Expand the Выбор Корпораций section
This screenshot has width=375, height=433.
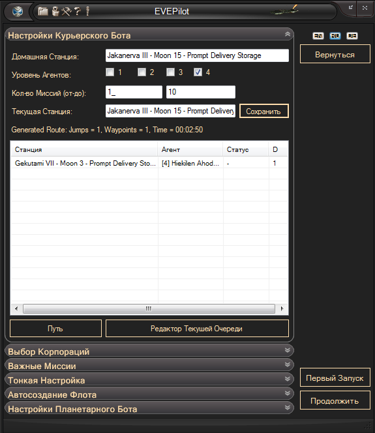288,350
